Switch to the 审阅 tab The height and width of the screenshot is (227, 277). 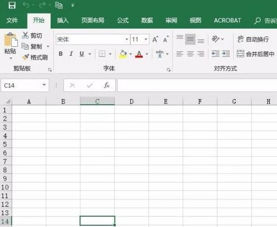pos(171,20)
